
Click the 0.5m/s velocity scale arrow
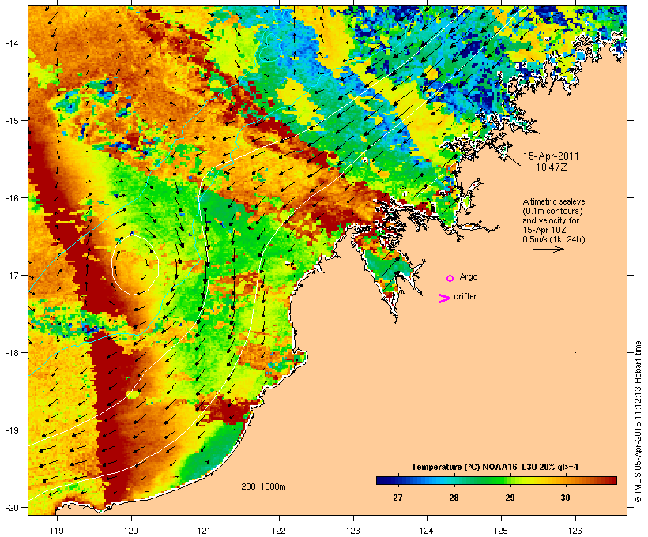[x=548, y=249]
